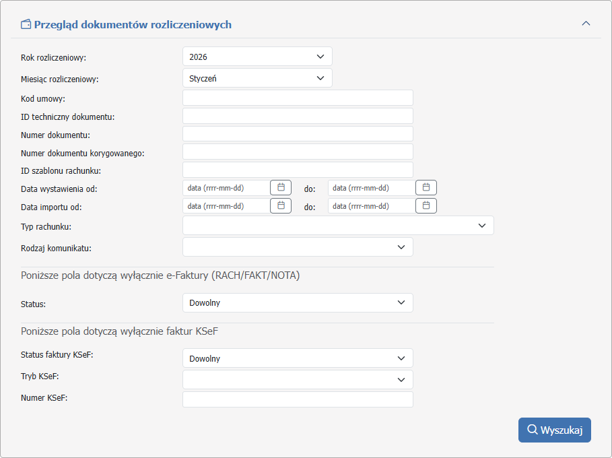Open the Status faktury KSeF dropdown
Image resolution: width=612 pixels, height=458 pixels.
298,358
